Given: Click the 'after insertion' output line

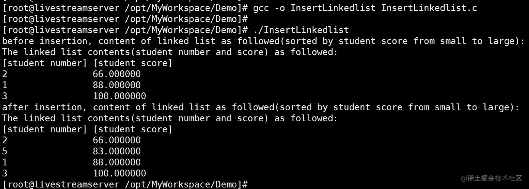Looking at the screenshot, I should [x=260, y=107].
